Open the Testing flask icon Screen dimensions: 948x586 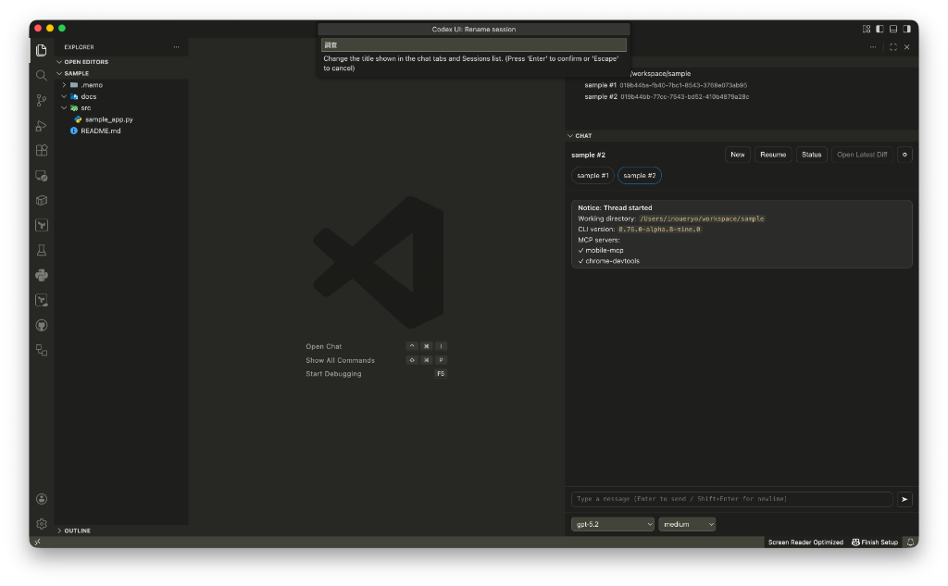point(42,250)
